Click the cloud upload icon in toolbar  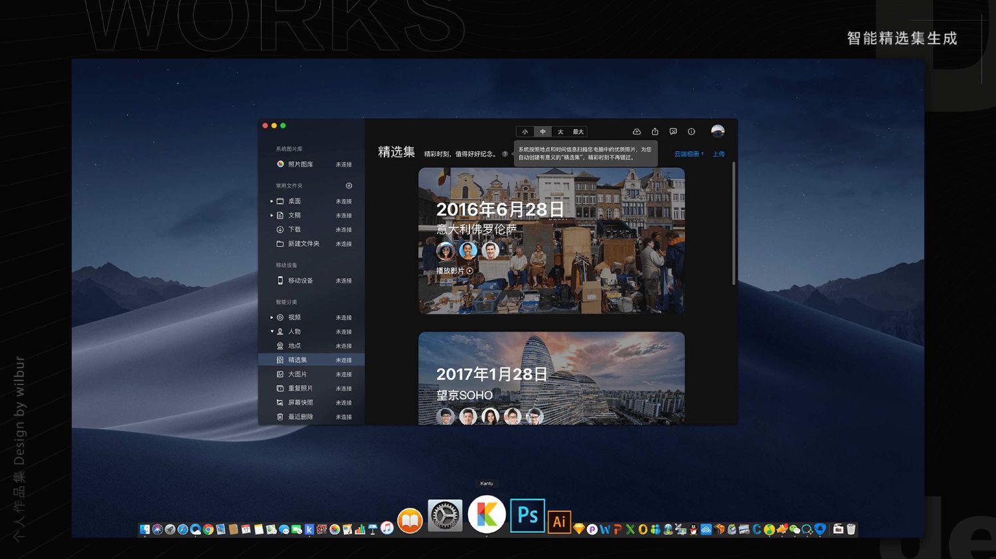pyautogui.click(x=636, y=132)
